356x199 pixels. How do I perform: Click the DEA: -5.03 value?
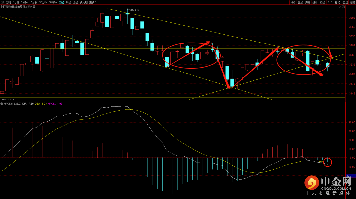(41, 104)
